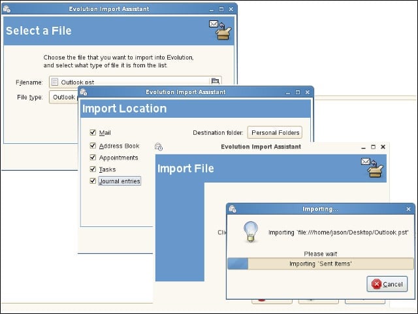Click the Import File window title icon

[x=159, y=147]
